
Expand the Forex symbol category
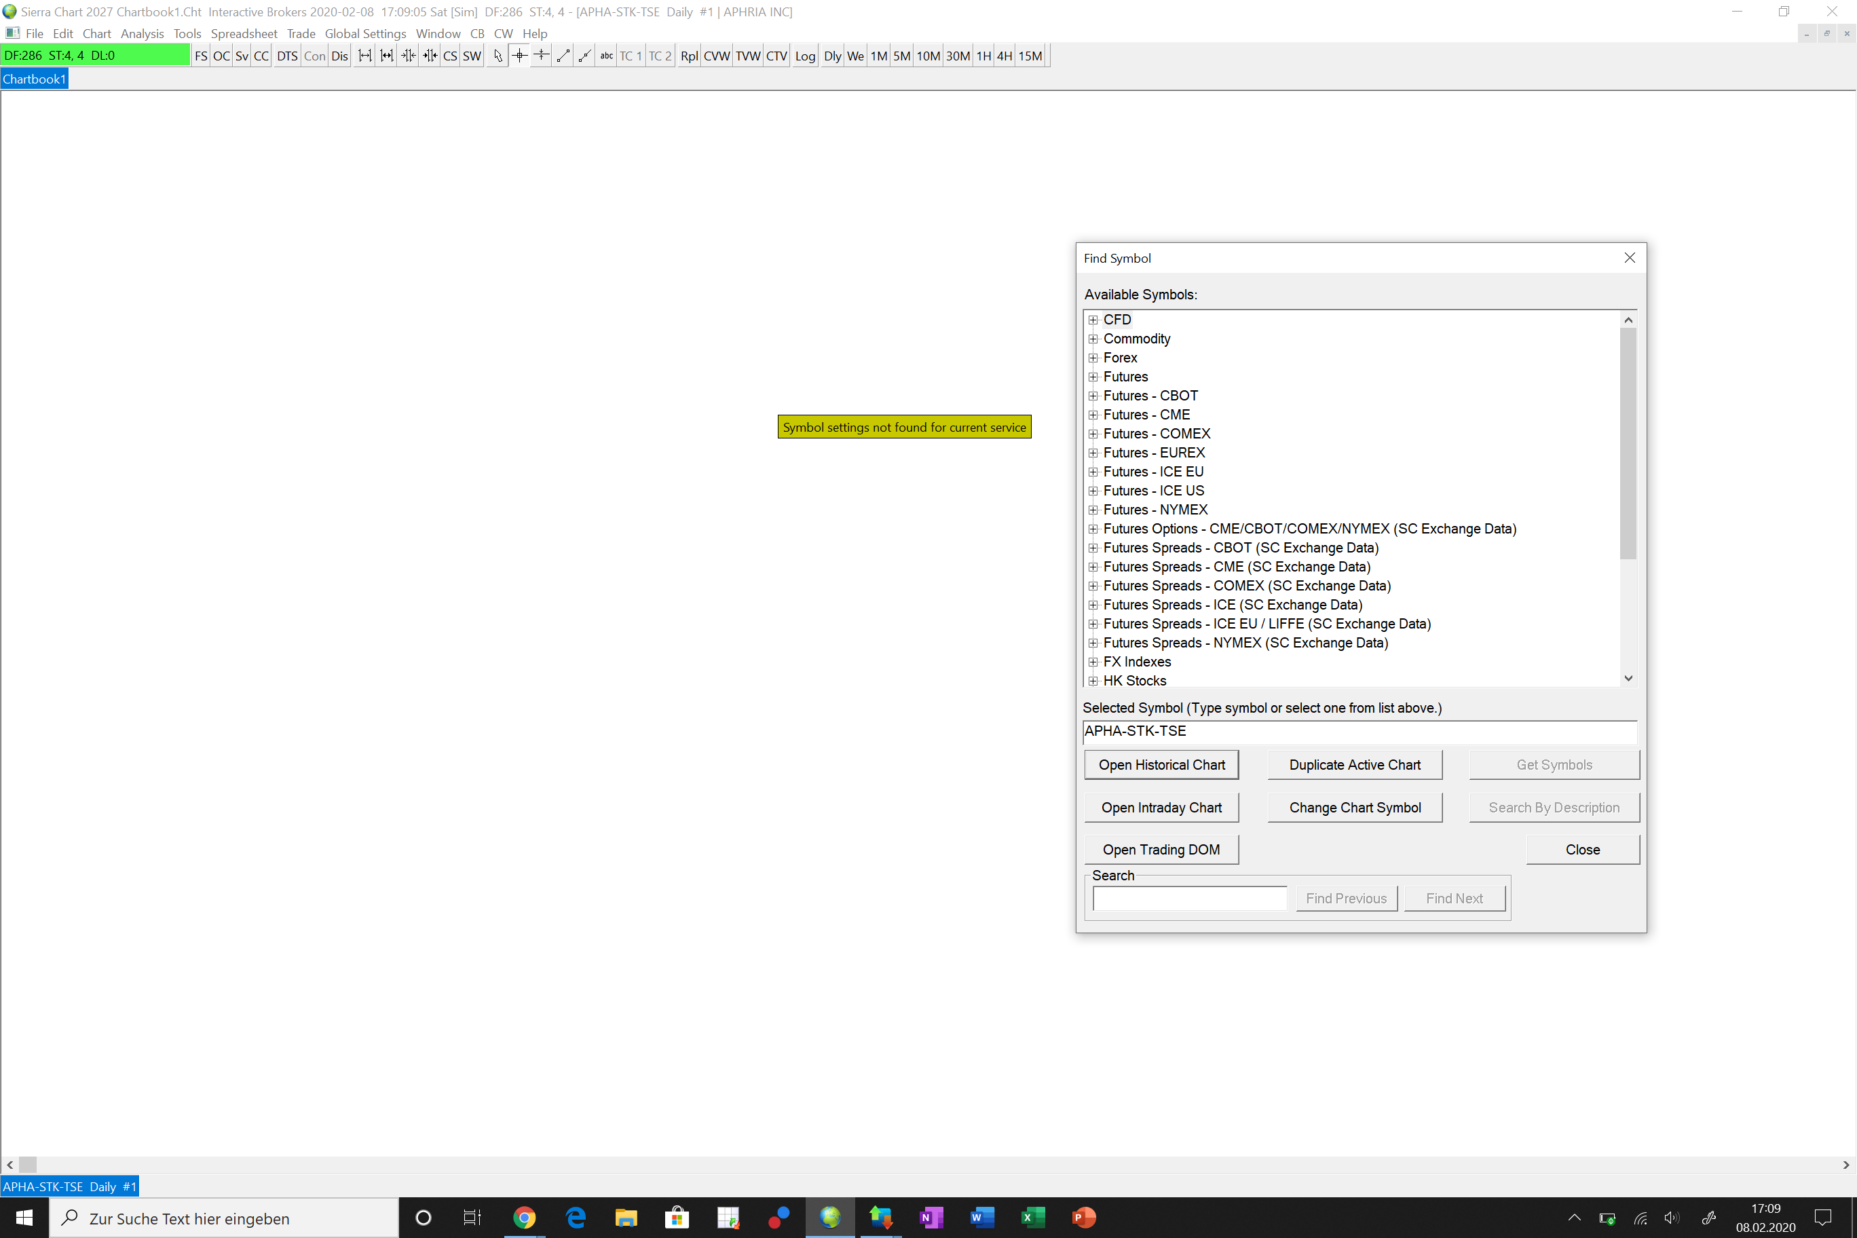click(1093, 358)
